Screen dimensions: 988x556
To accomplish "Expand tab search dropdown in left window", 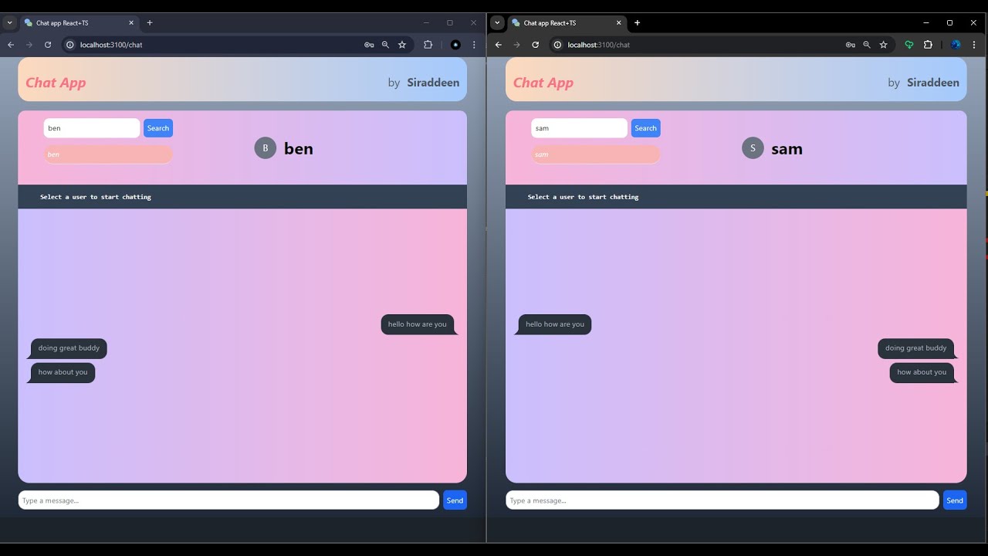I will click(x=10, y=22).
